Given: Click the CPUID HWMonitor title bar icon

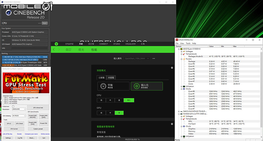Looking at the screenshot, I should click(177, 40).
